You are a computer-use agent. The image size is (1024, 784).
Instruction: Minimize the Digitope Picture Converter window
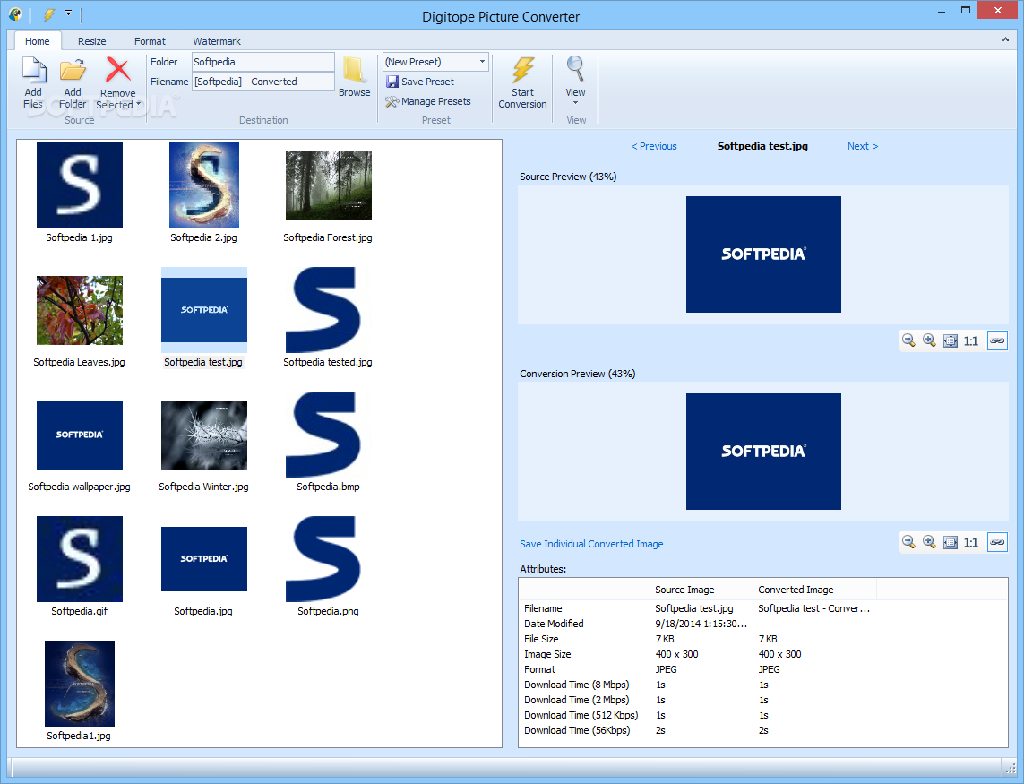(942, 11)
